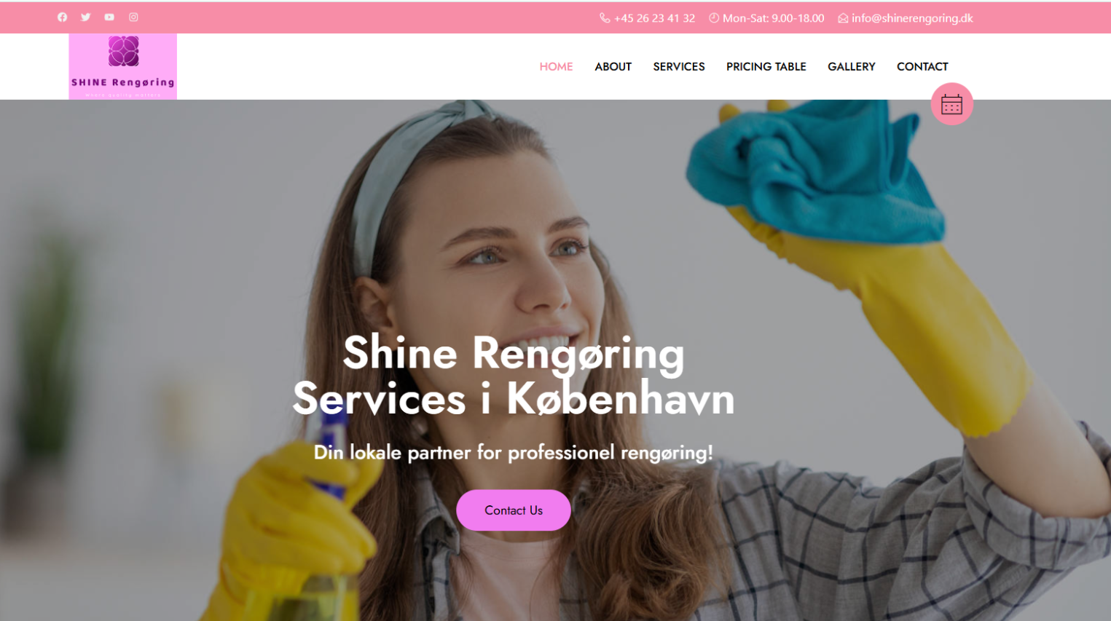Click the Mon-Sat opening hours text
This screenshot has width=1111, height=621.
773,18
